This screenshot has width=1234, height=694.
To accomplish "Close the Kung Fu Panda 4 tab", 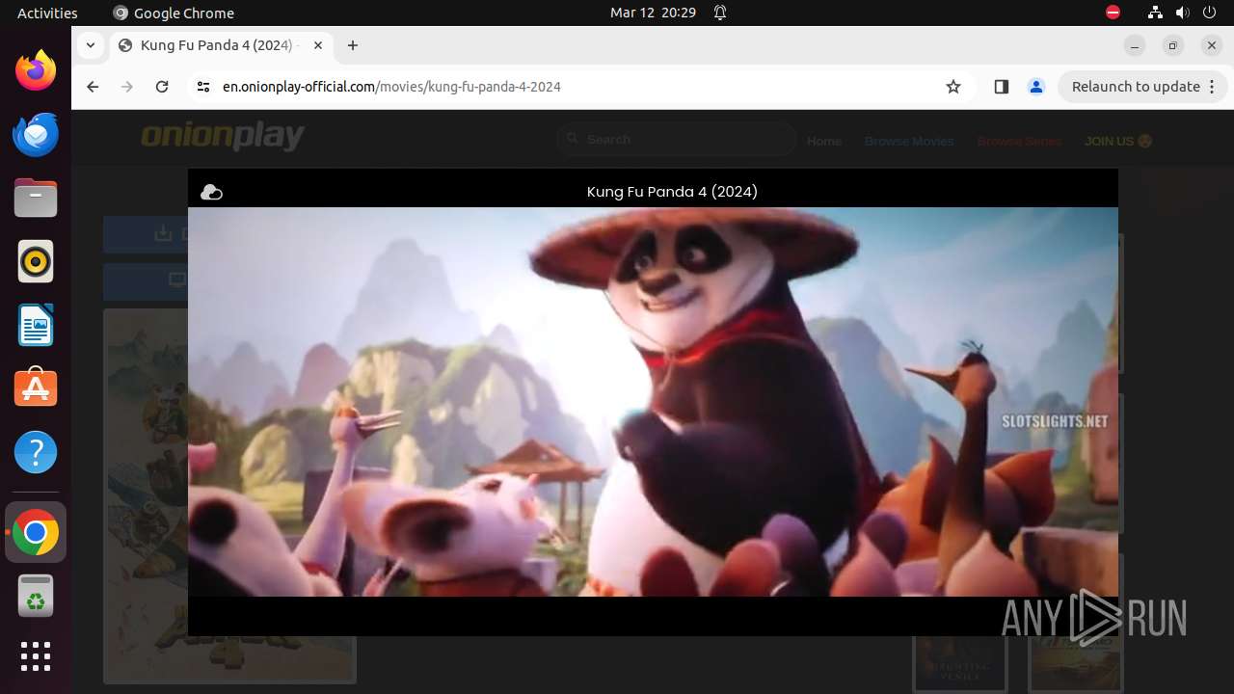I will coord(318,45).
